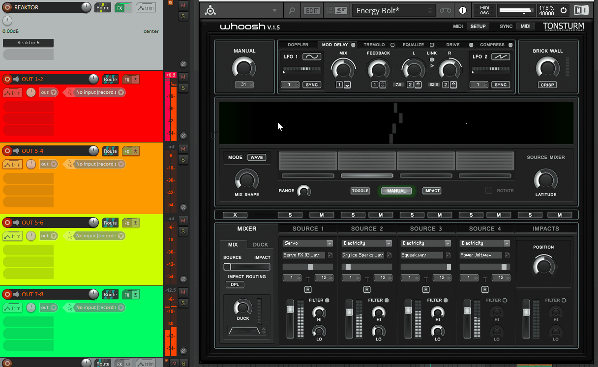Click the record monitor speaker icon on OUT 5-6
The height and width of the screenshot is (367, 598).
[x=16, y=223]
